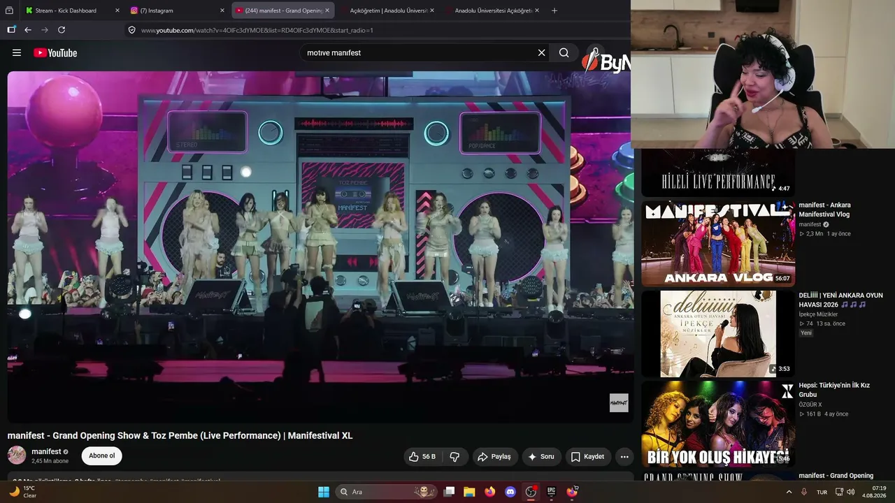Screen dimensions: 895x503
Task: Click the site shield icon in address bar
Action: 131,30
